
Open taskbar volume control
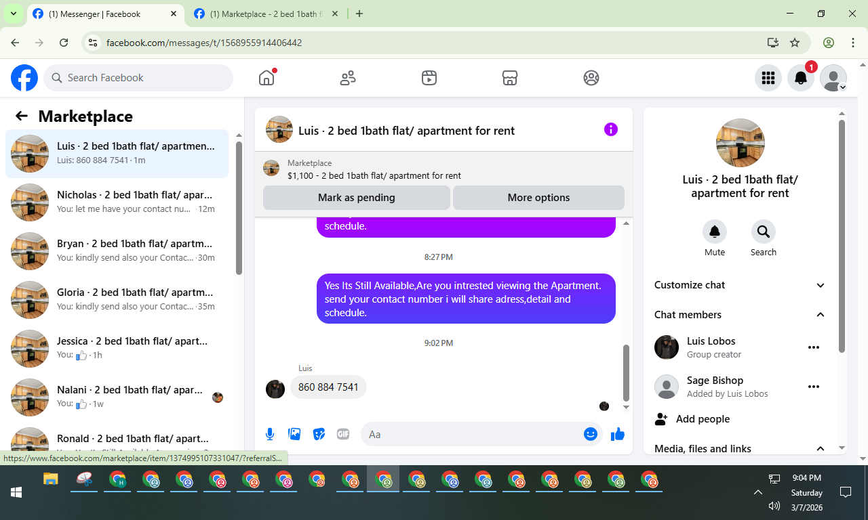774,506
